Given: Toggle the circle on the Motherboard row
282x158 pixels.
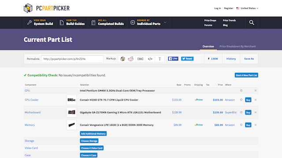Looking at the screenshot, I should [241, 112].
